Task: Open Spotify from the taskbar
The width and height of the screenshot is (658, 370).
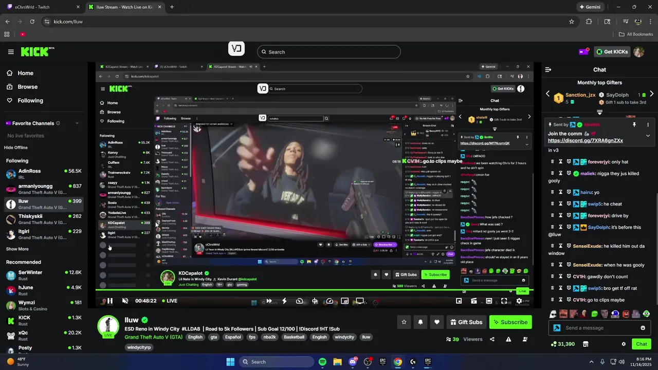Action: point(322,362)
